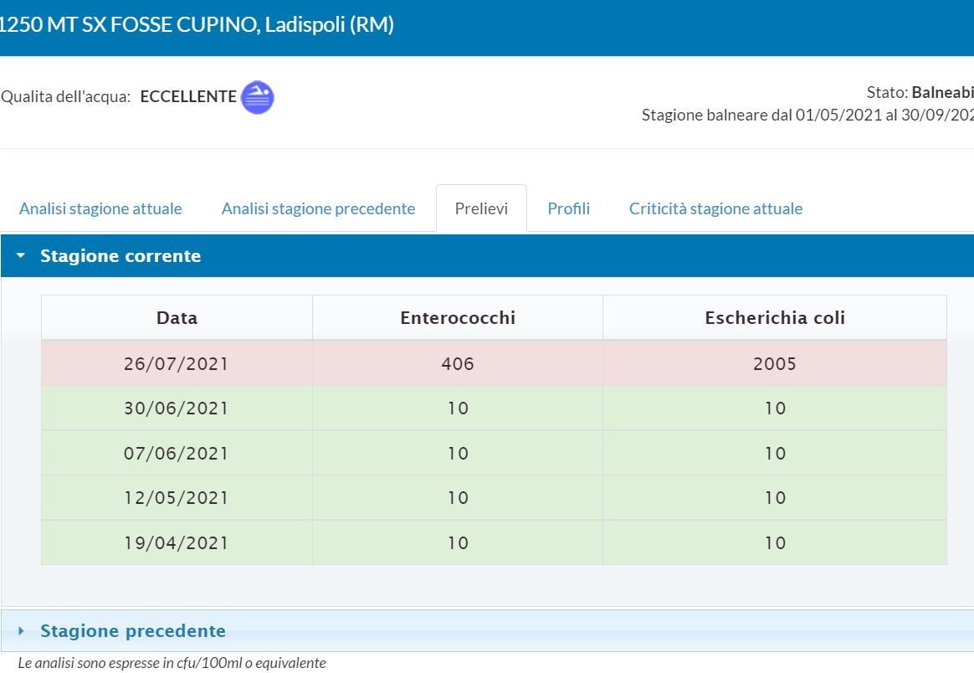
Task: Switch to Analisi stagione precedente tab
Action: click(x=318, y=208)
